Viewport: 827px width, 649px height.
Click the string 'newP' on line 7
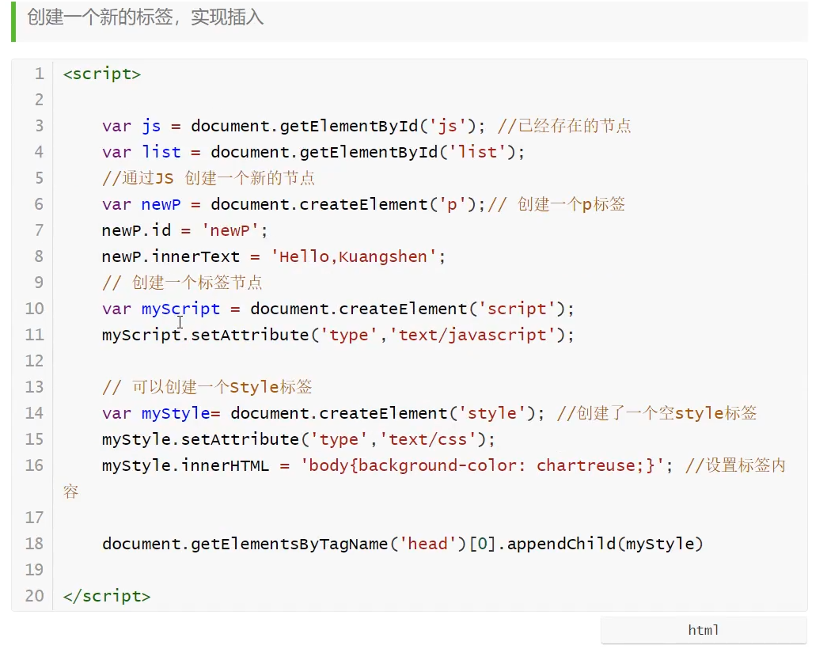point(230,230)
